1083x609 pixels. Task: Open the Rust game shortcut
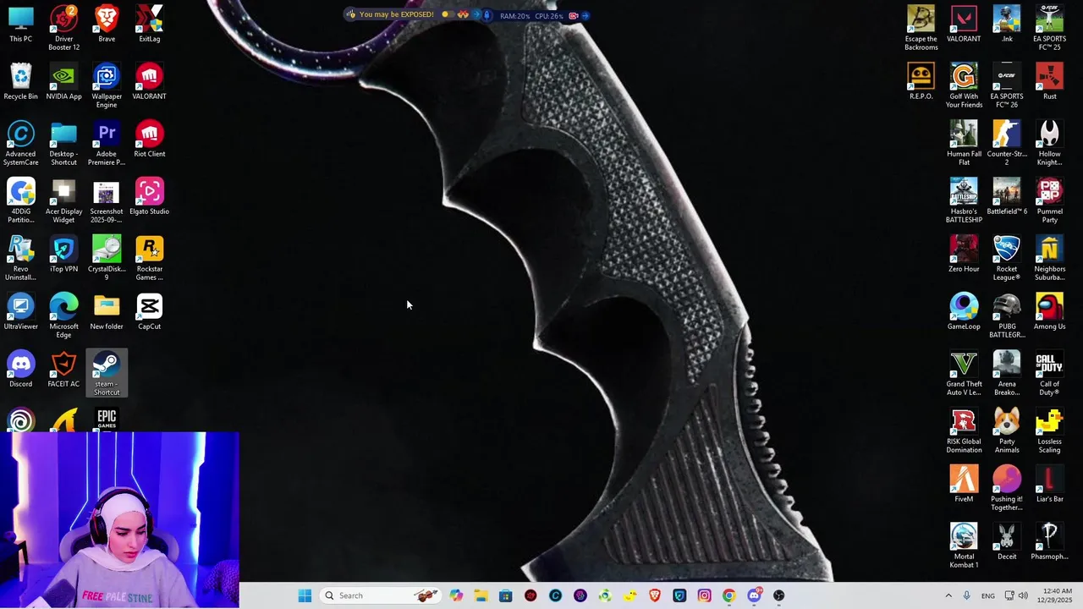point(1049,81)
